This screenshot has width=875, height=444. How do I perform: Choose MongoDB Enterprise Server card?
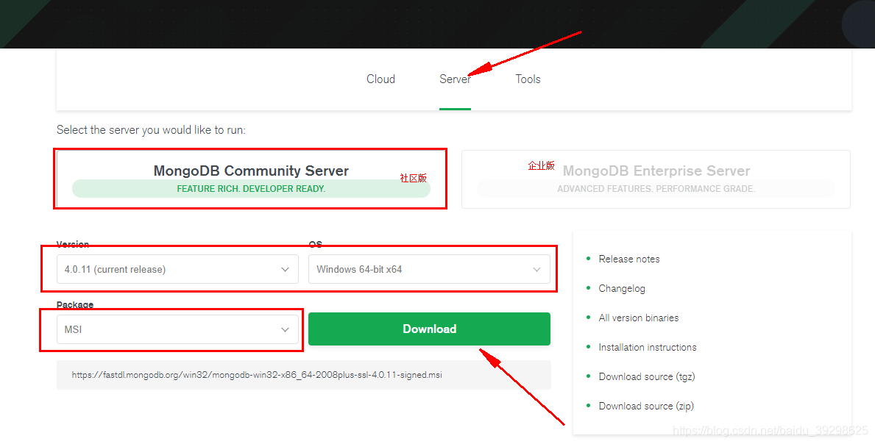click(656, 179)
